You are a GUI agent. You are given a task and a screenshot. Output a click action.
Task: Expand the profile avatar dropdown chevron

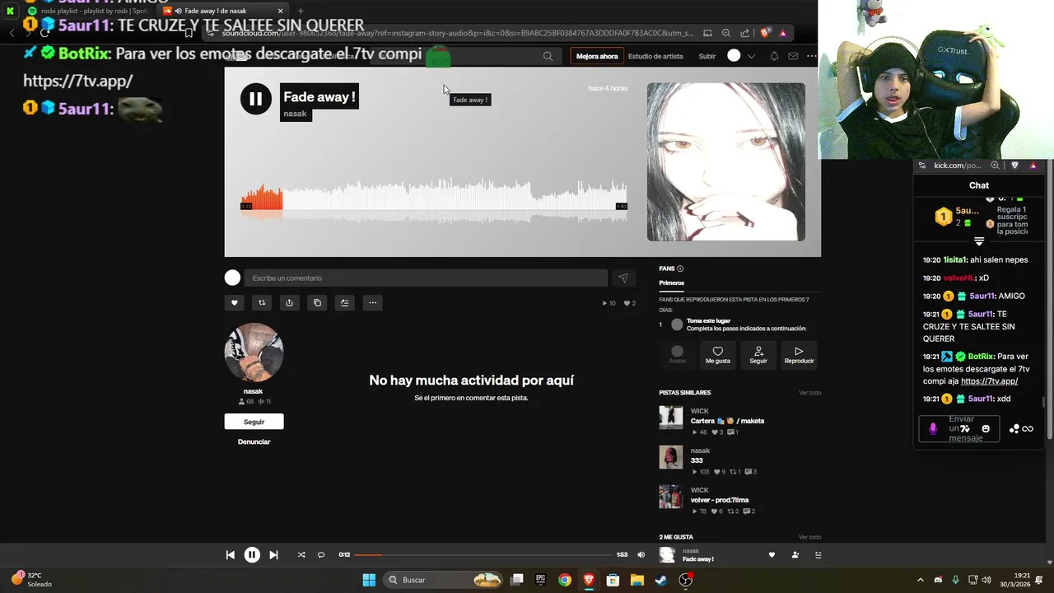(751, 56)
